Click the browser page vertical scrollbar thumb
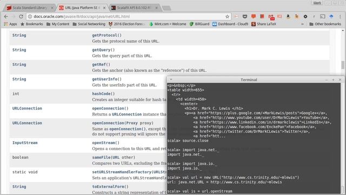Screen dimensions: 346x195 pos(343,65)
